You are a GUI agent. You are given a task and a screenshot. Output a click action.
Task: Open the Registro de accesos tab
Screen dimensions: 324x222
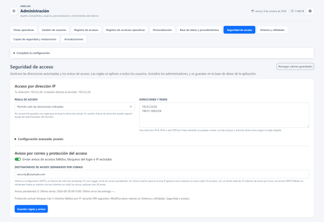(x=86, y=30)
